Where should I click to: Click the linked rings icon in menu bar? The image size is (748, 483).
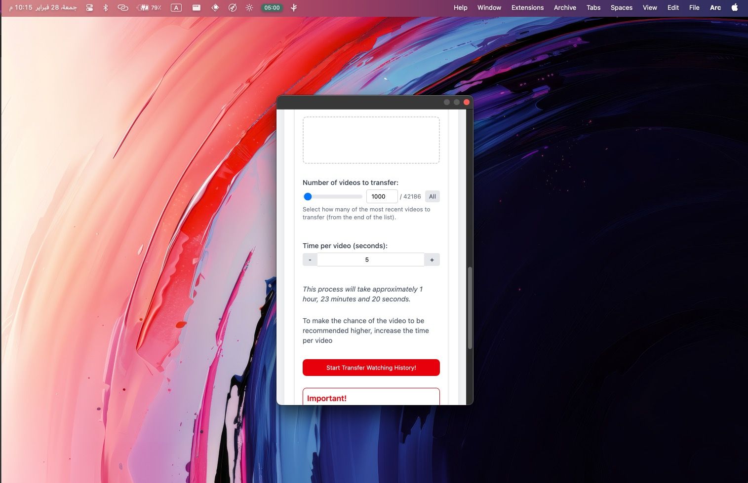point(122,7)
